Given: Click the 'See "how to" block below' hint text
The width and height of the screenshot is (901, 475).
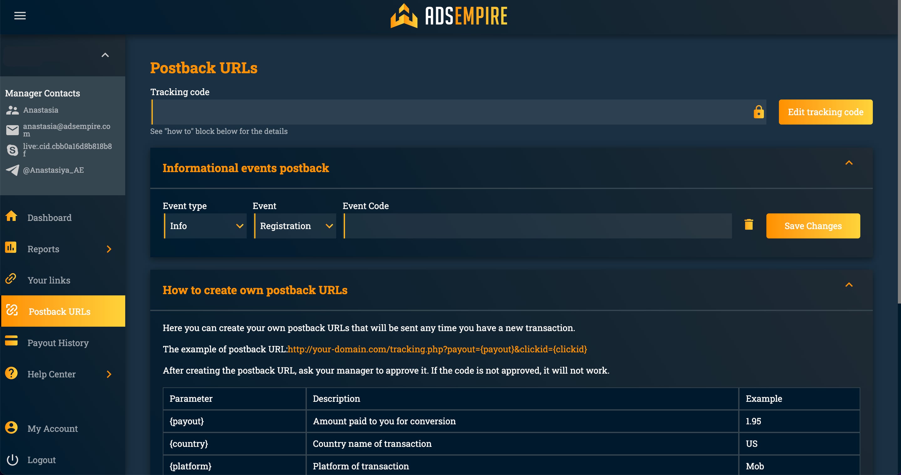Looking at the screenshot, I should point(219,131).
